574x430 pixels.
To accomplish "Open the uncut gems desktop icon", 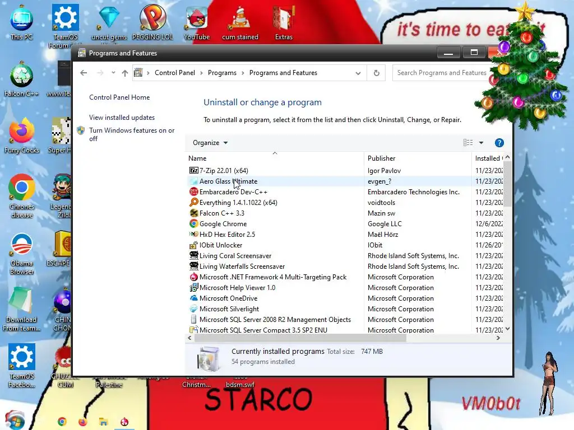I will (x=109, y=22).
